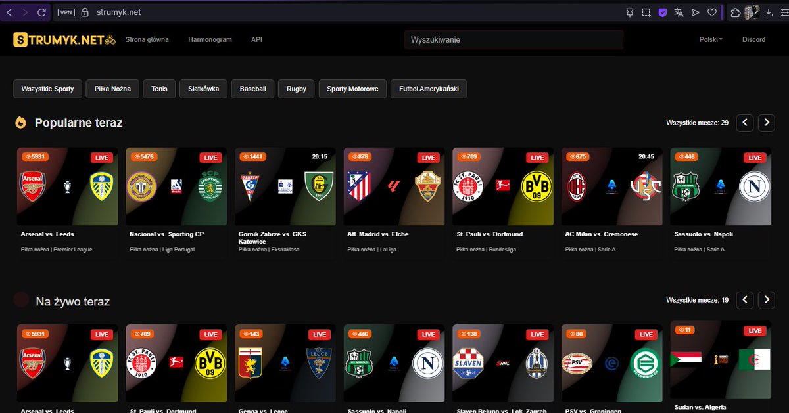Click the AC Milan crest
This screenshot has width=789, height=413.
click(x=577, y=187)
